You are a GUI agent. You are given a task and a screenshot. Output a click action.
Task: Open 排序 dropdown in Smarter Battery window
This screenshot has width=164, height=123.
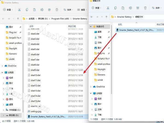coord(68,10)
